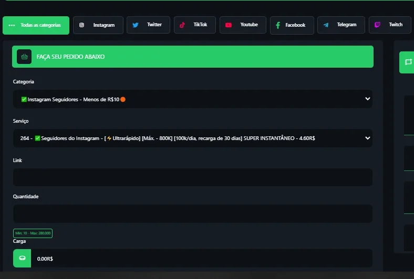Click the Facebook f icon
The width and height of the screenshot is (414, 279).
[278, 25]
